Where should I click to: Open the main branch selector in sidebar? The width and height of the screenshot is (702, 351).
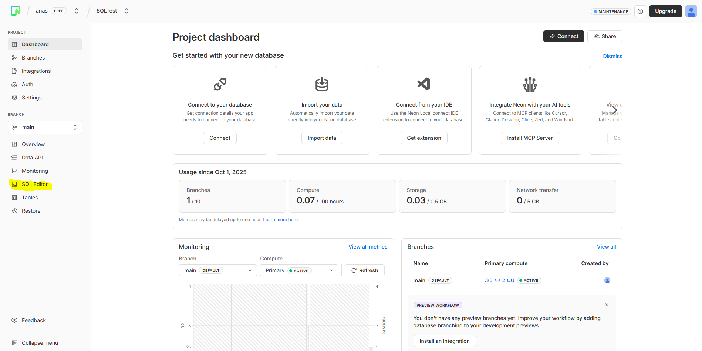click(x=45, y=127)
